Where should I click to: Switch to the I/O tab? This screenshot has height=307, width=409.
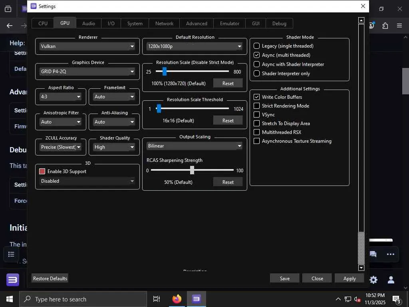111,24
